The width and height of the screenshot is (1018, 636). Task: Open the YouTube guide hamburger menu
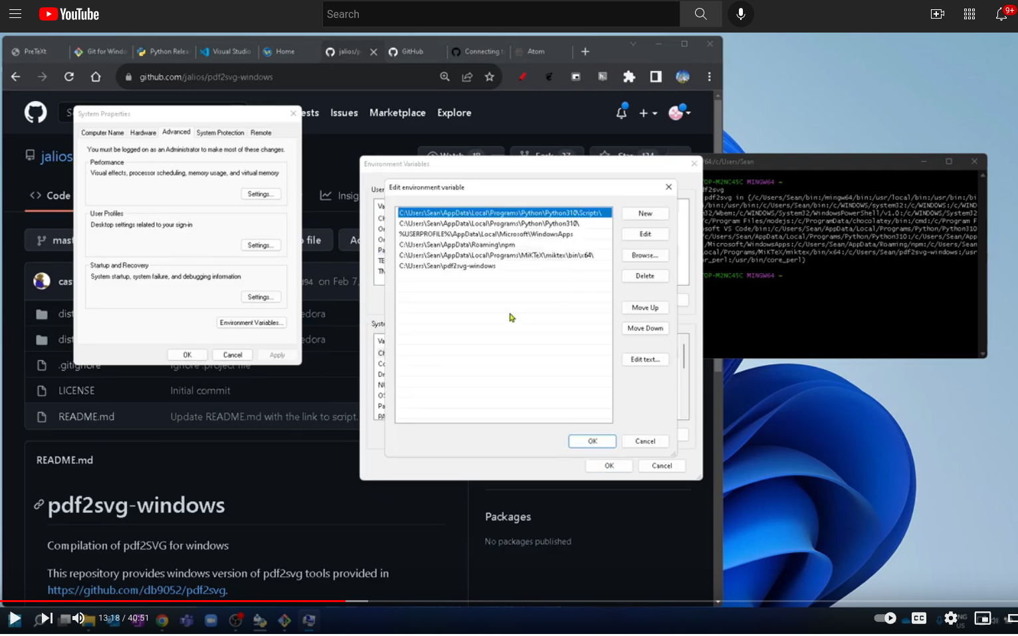[15, 14]
